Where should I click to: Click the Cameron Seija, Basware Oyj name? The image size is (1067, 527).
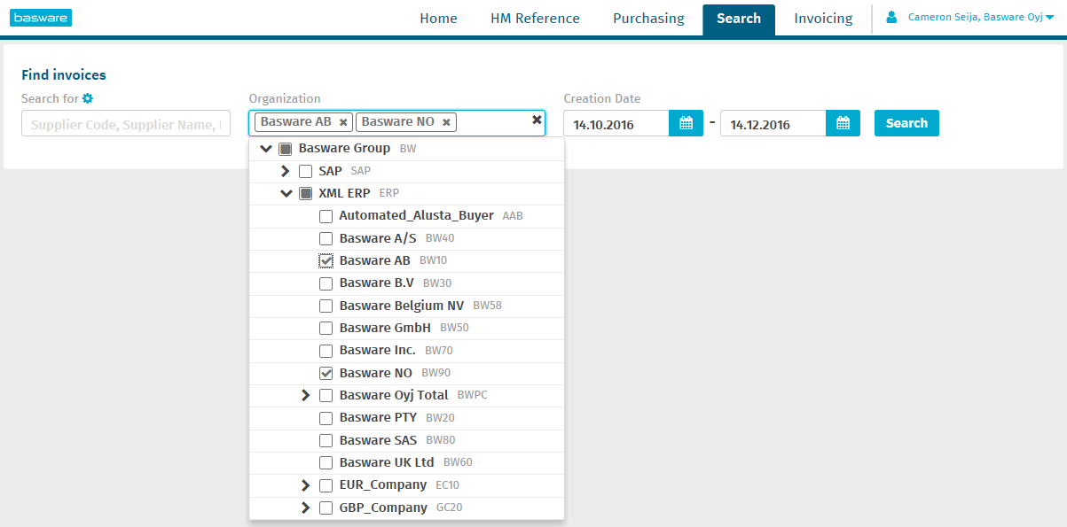[975, 17]
